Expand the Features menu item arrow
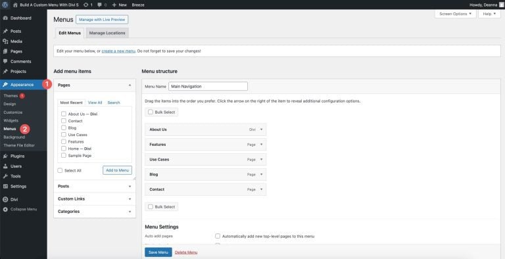505x259 pixels. tap(261, 145)
